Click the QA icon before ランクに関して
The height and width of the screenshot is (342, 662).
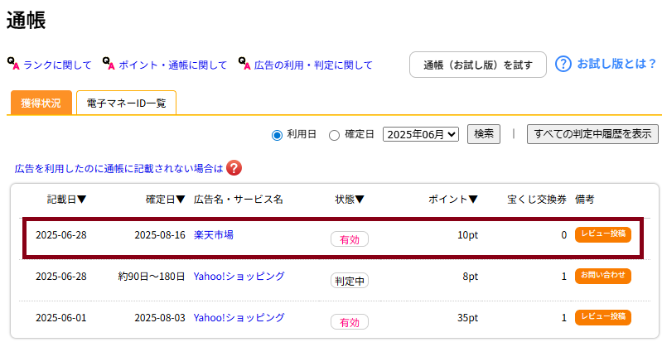pos(13,64)
